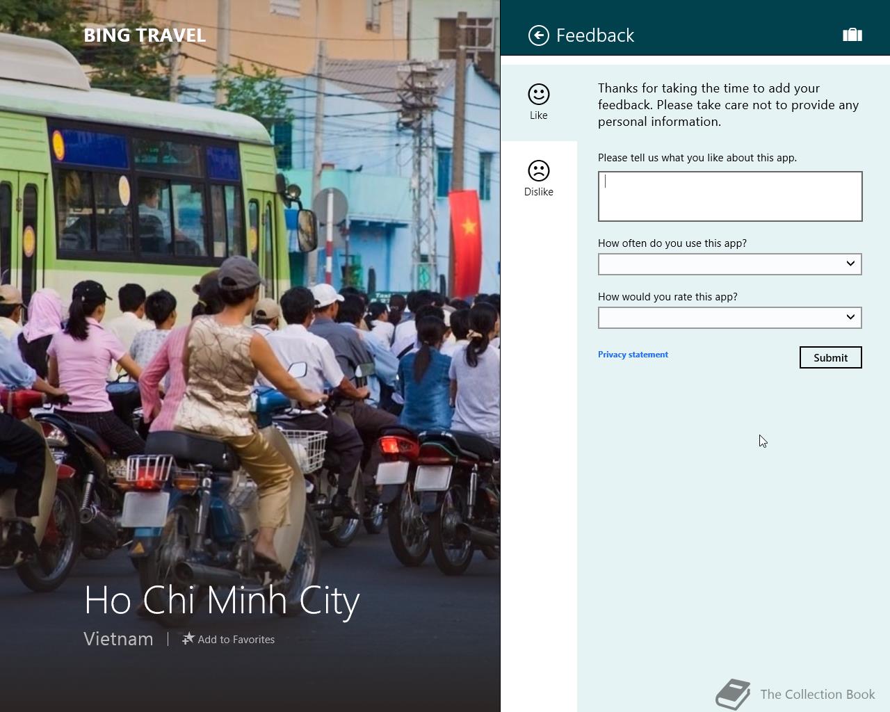The image size is (890, 712).
Task: Click the Add to Favorites star icon
Action: coord(188,638)
